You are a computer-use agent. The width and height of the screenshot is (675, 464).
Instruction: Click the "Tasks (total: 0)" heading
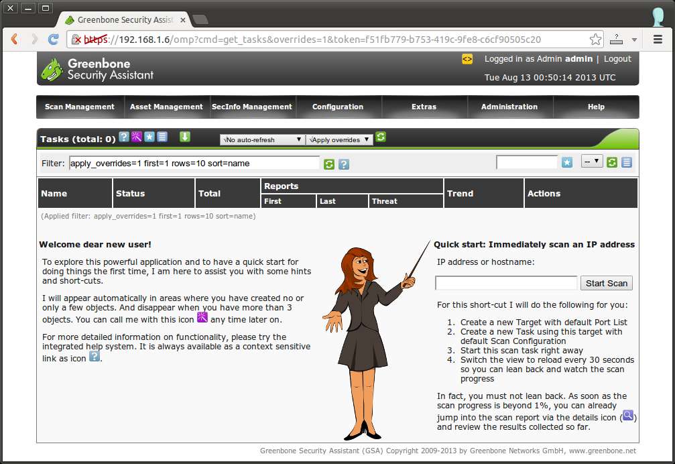[78, 139]
